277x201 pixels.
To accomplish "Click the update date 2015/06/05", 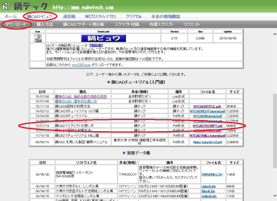I will pos(228,38).
